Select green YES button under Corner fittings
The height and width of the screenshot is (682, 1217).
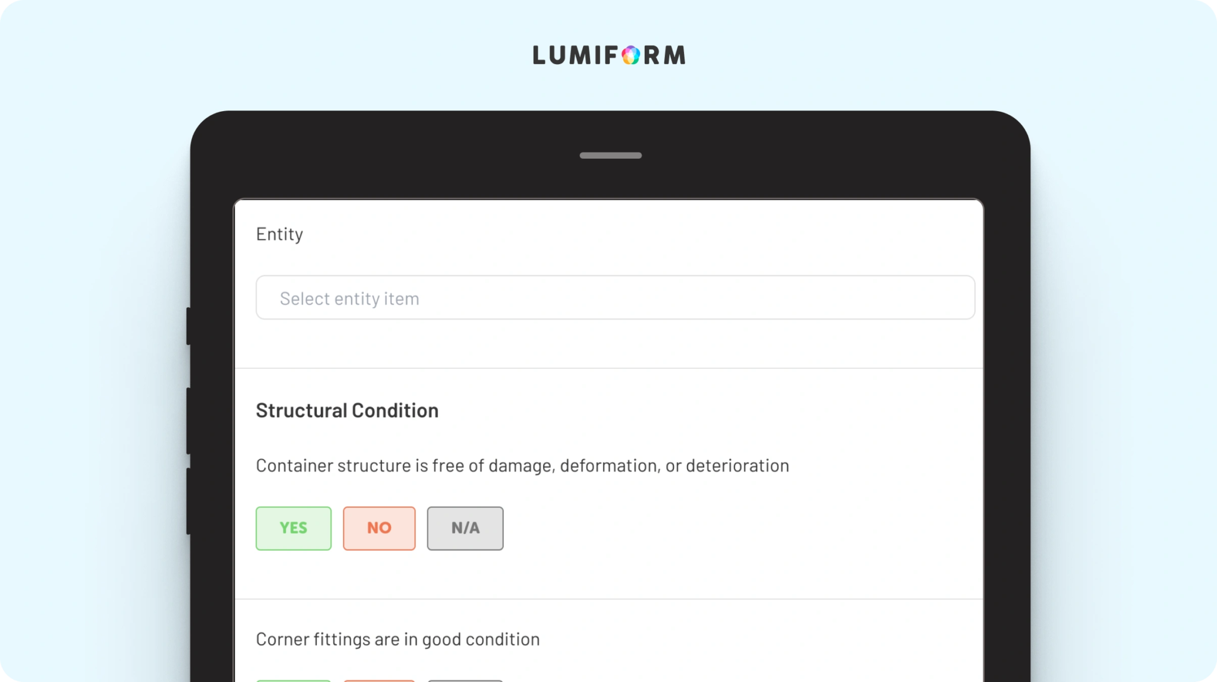[x=294, y=680]
